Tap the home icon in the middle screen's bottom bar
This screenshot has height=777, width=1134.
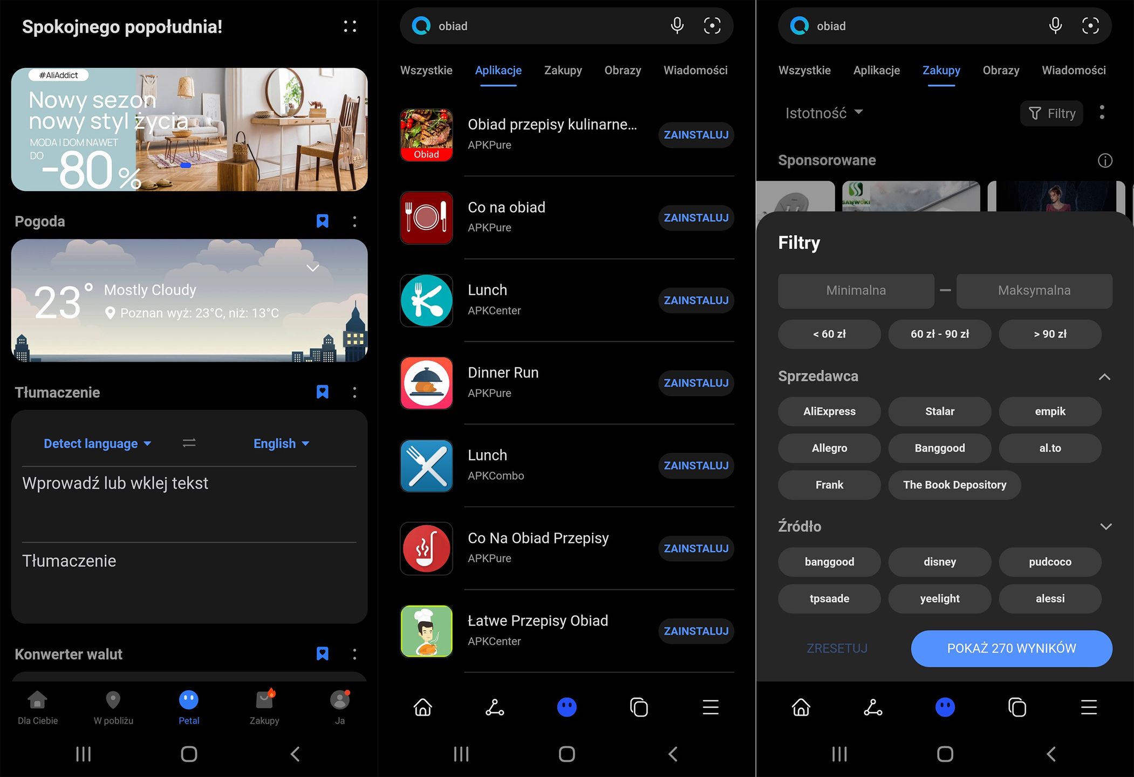[x=423, y=707]
